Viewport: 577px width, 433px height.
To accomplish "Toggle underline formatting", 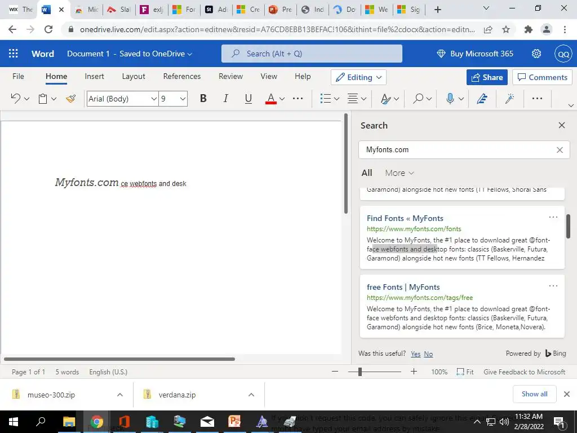I will click(x=248, y=98).
